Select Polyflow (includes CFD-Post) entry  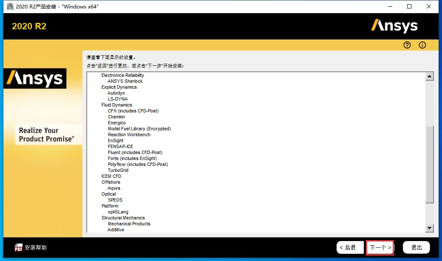pyautogui.click(x=138, y=164)
